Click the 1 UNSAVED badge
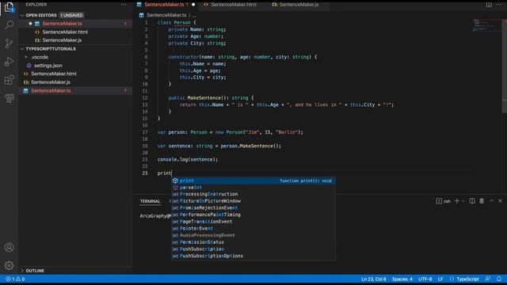This screenshot has height=285, width=507. click(71, 15)
